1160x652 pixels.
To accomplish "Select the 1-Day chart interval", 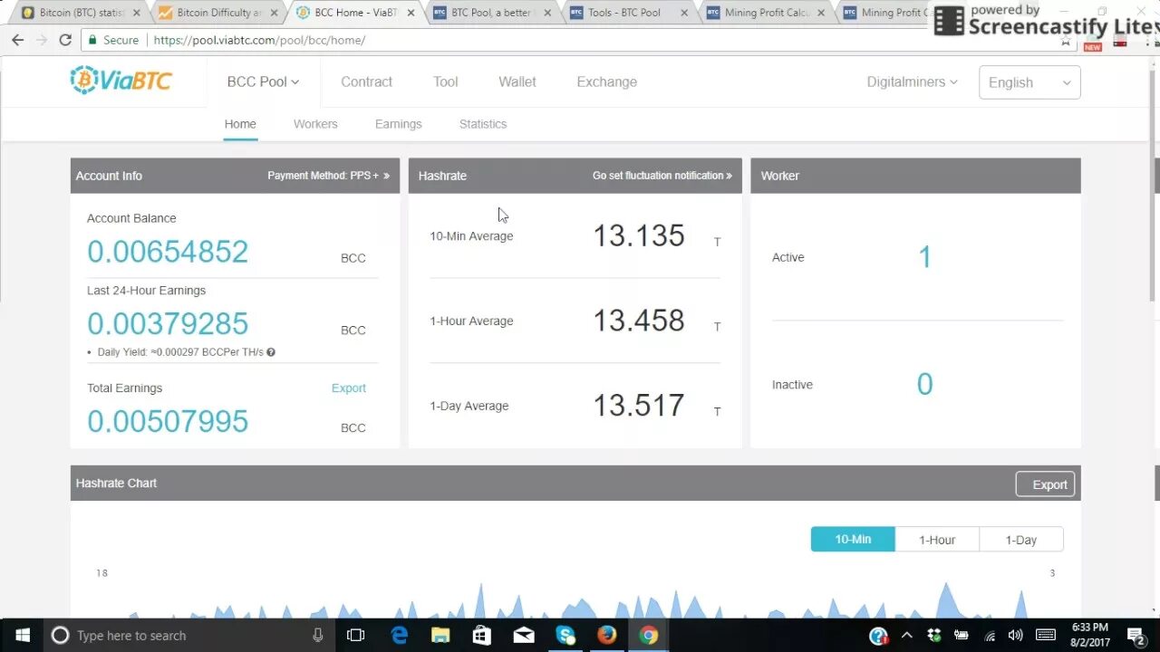I will [1021, 540].
